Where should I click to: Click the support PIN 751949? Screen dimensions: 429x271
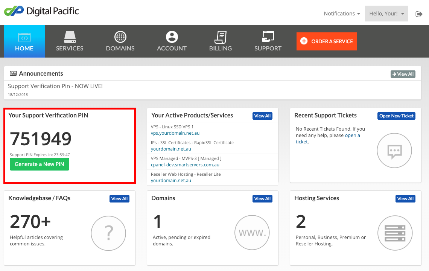pyautogui.click(x=41, y=139)
